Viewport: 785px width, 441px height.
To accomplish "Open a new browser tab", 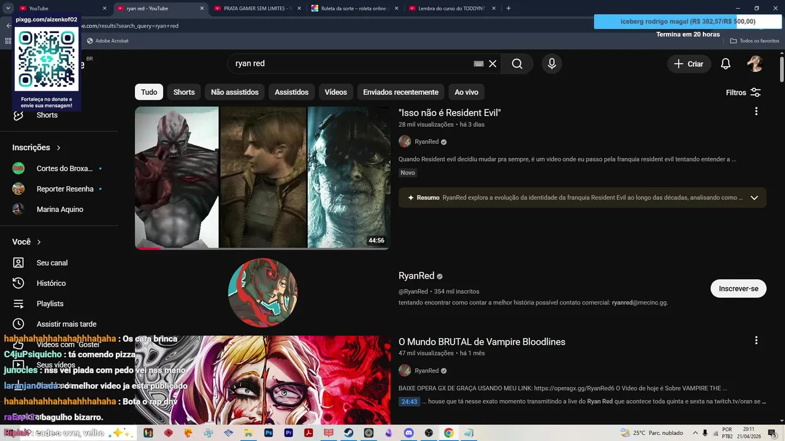I will [508, 9].
